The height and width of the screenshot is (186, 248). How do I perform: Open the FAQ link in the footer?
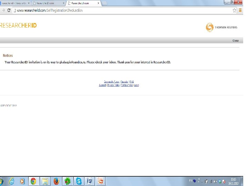point(132,82)
